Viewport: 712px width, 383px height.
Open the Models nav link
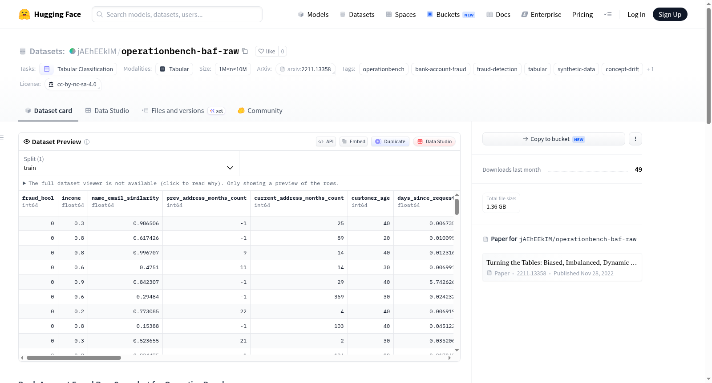click(x=313, y=14)
